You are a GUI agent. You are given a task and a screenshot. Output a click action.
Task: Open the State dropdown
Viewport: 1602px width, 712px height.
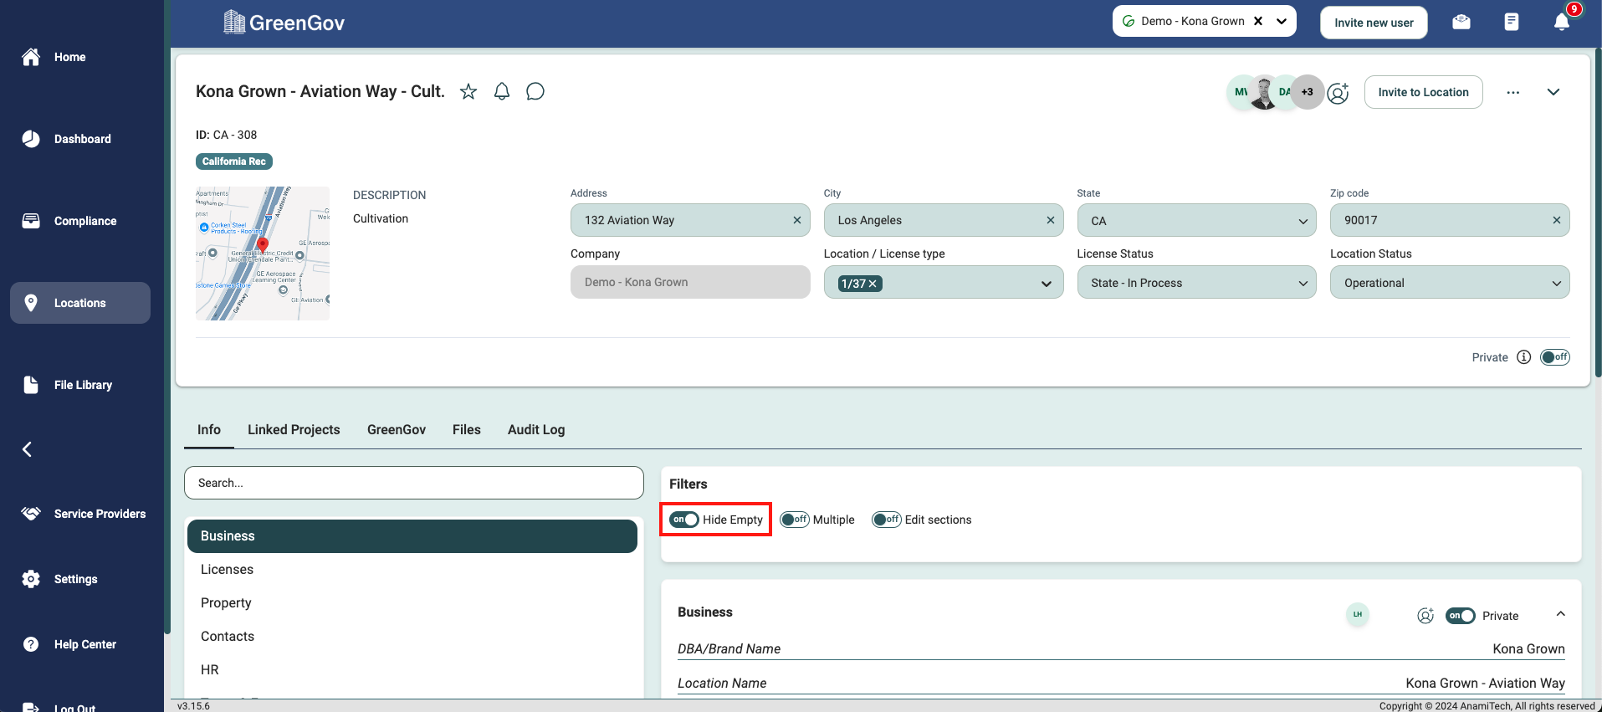coord(1196,220)
